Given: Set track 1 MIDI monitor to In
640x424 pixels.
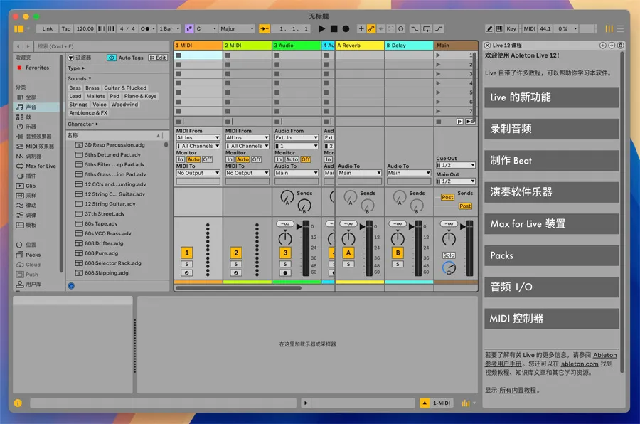Looking at the screenshot, I should pyautogui.click(x=181, y=159).
